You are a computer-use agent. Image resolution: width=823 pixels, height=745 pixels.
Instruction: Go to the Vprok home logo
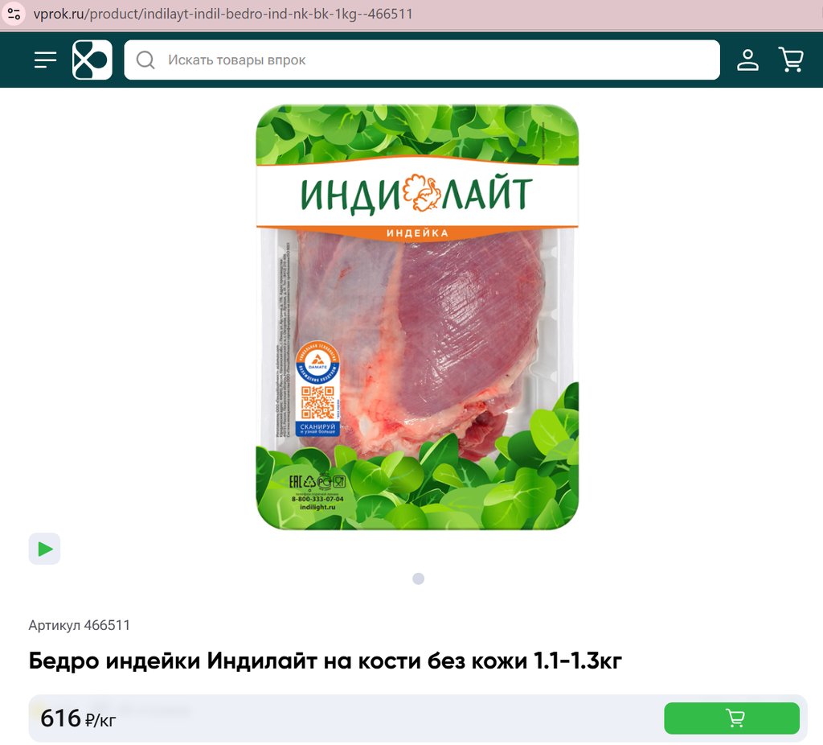[x=92, y=60]
